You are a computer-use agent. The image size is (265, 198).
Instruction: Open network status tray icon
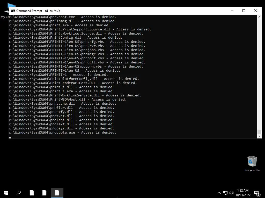225,193
